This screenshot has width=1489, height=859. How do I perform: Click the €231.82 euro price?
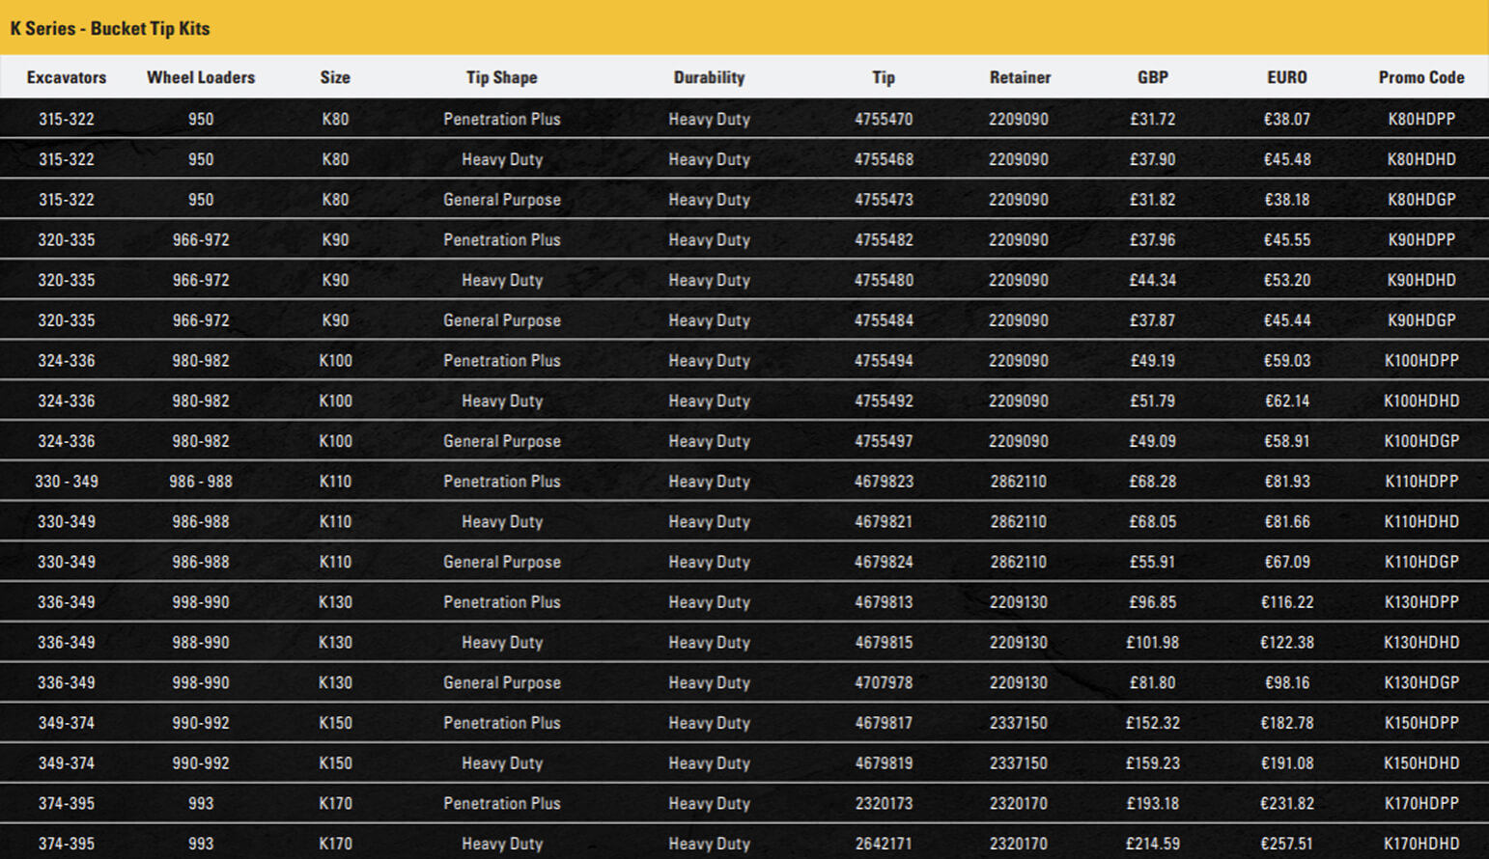(1286, 803)
